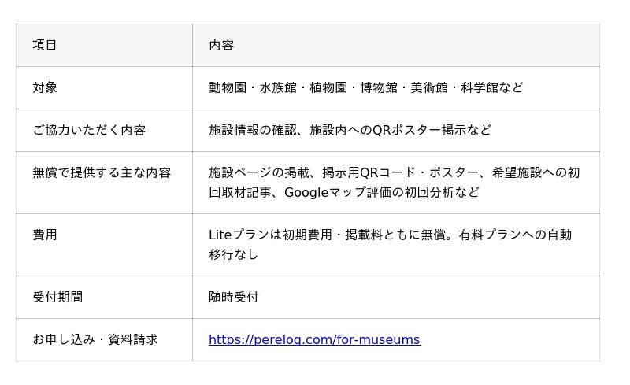Click the Liteプラン cost description cell

[x=396, y=245]
